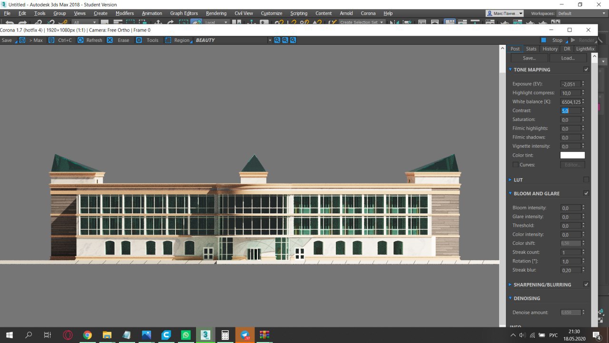Open the Modifiers menu
609x343 pixels.
coord(125,13)
